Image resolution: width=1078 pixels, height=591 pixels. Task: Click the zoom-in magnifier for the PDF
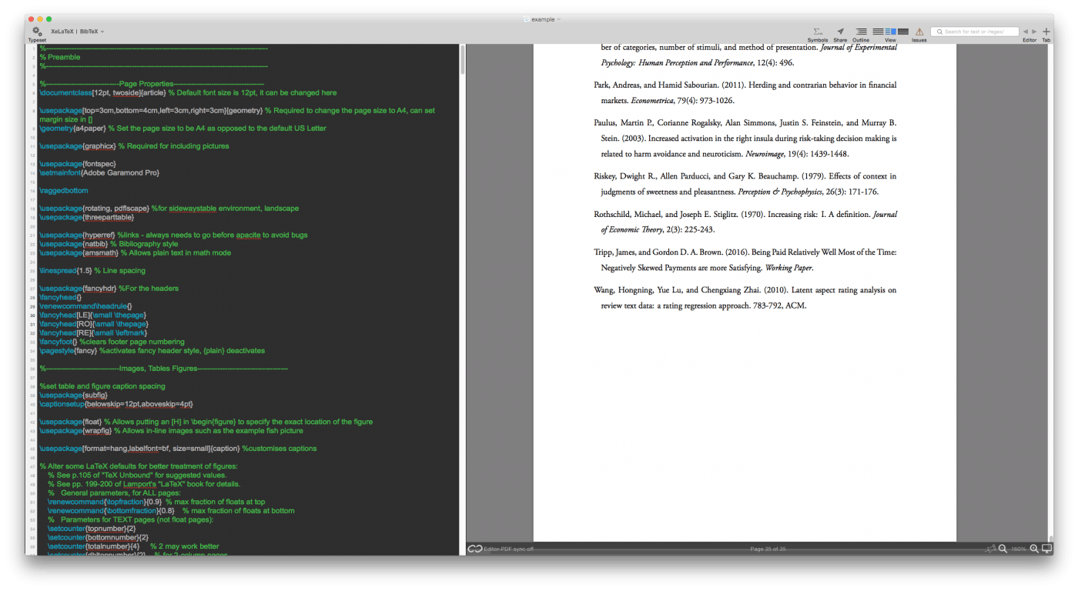1033,548
